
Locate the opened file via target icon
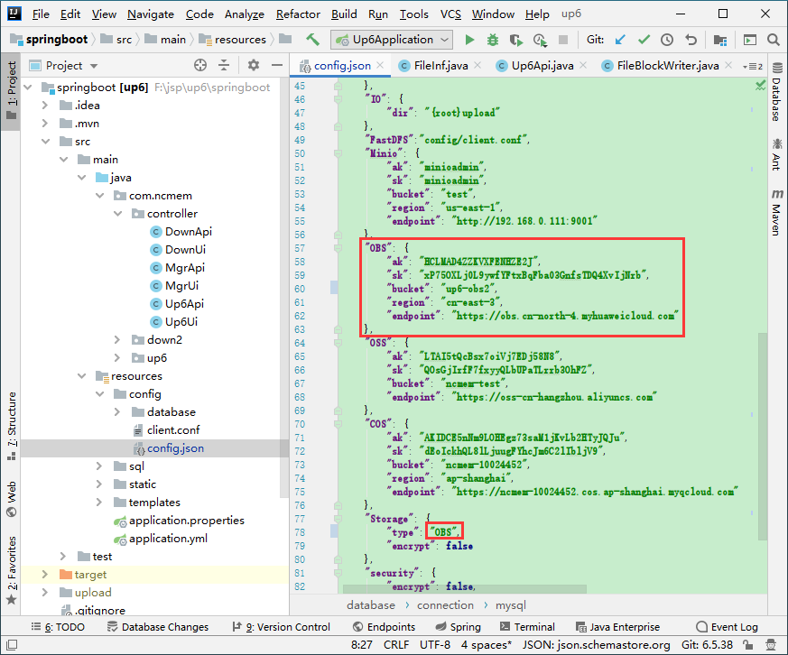(200, 65)
